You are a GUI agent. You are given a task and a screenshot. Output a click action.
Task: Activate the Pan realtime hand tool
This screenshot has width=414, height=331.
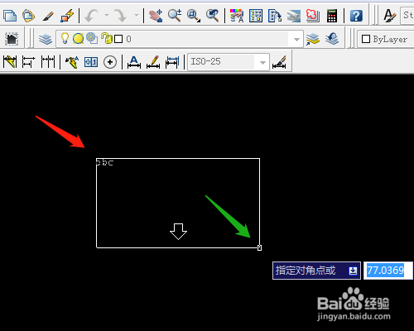156,16
